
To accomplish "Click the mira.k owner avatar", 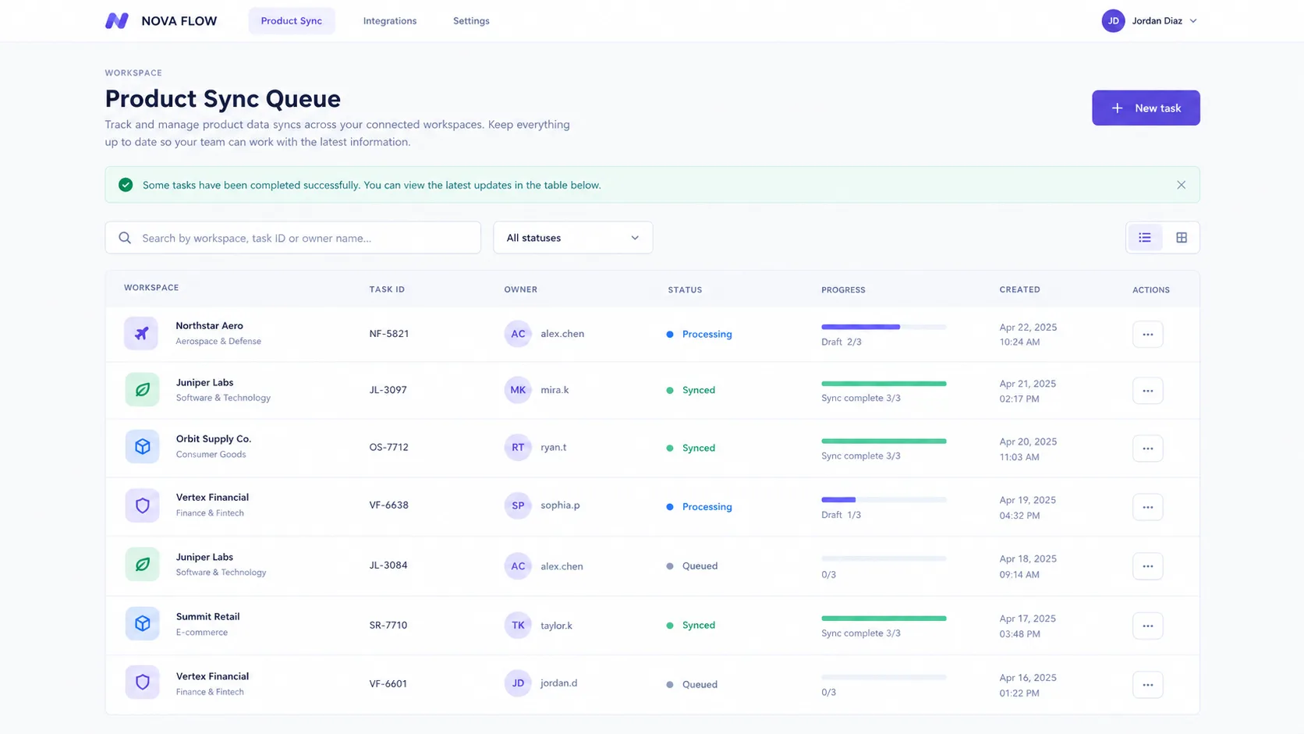I will [x=518, y=390].
